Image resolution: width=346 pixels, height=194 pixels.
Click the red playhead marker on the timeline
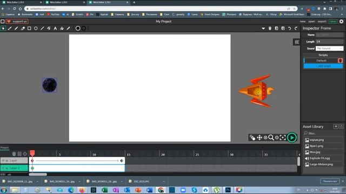32,153
